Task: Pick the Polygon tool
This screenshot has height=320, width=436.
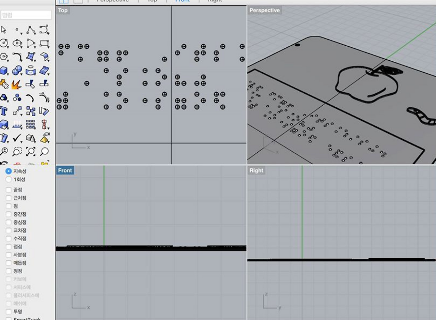Action: pyautogui.click(x=4, y=57)
